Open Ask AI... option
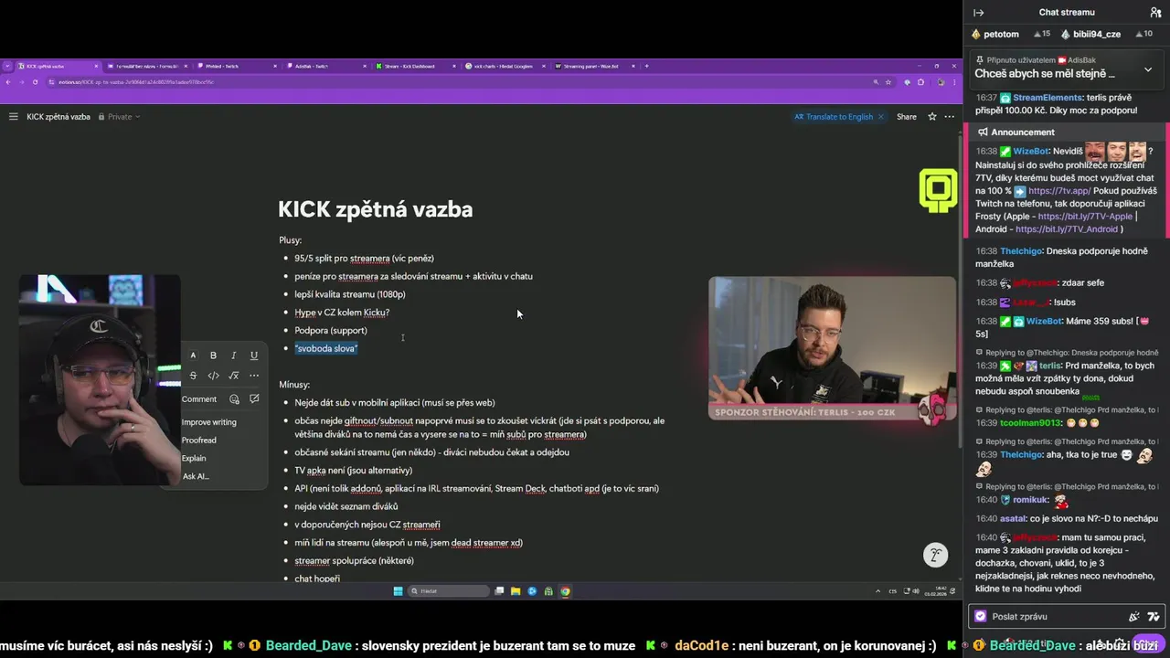Image resolution: width=1170 pixels, height=658 pixels. 196,476
